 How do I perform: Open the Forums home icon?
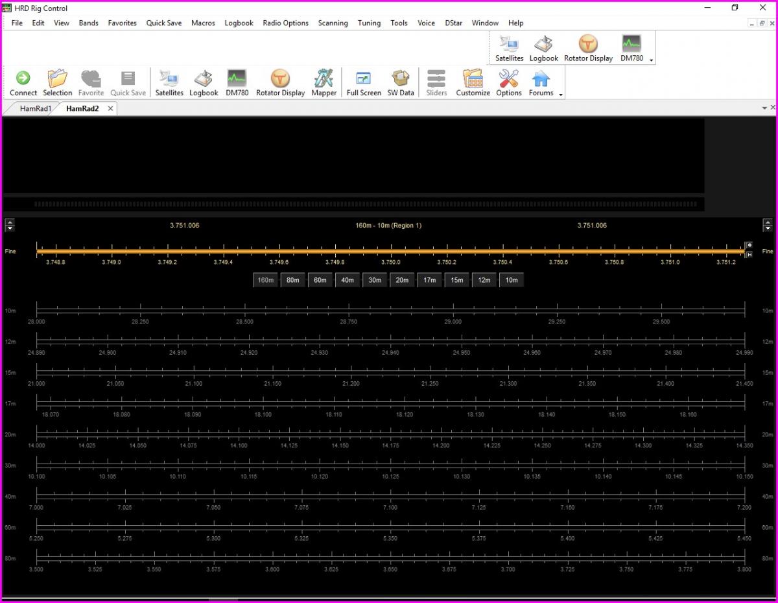click(x=541, y=79)
